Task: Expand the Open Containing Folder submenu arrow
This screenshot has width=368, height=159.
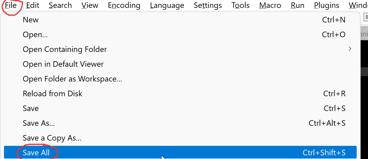Action: (350, 49)
